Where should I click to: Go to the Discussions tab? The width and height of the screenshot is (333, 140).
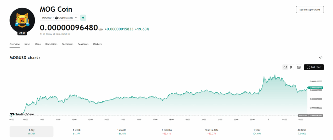[51, 44]
